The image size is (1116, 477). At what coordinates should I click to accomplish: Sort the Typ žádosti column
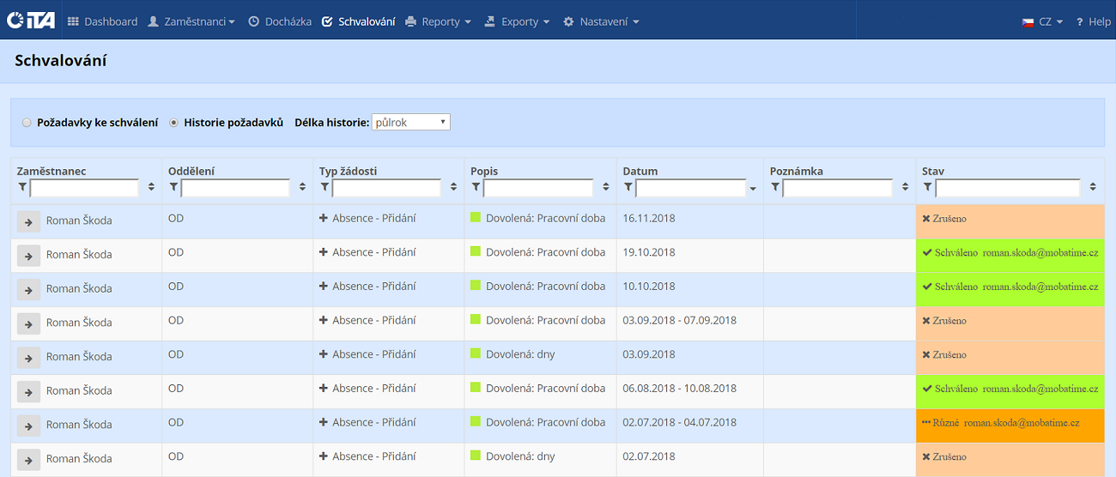pyautogui.click(x=454, y=187)
